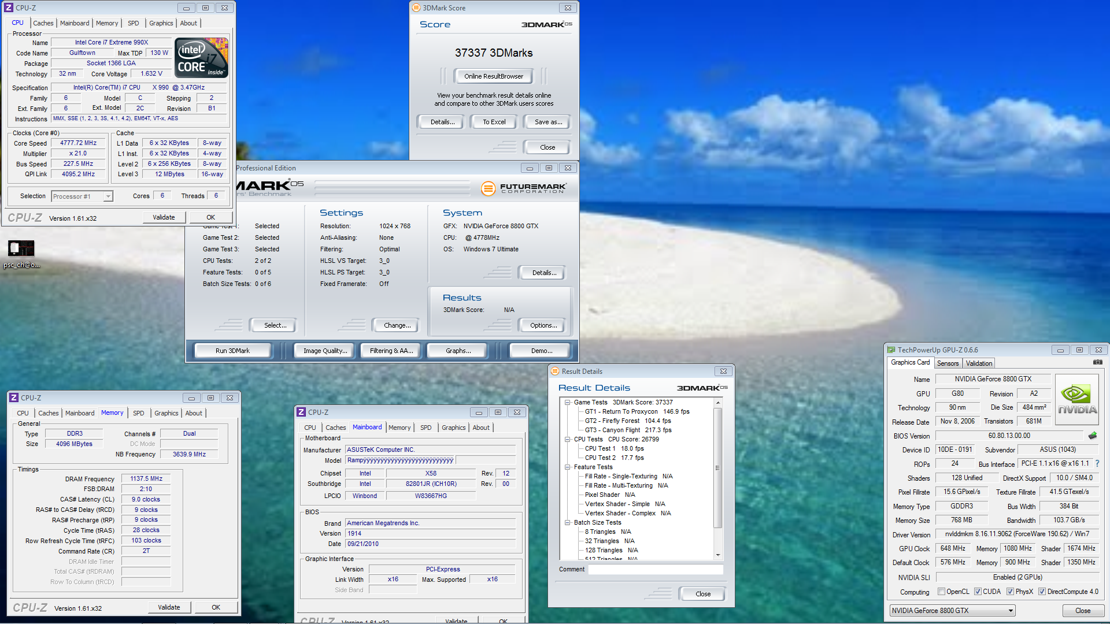
Task: Click the Graphs... button
Action: (458, 350)
